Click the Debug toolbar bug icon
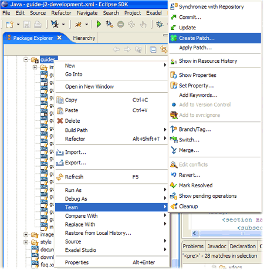 pos(160,24)
